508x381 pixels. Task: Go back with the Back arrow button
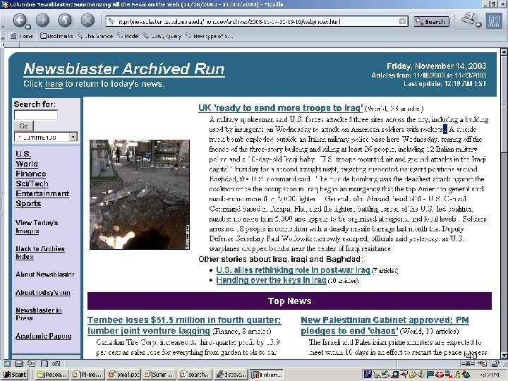pos(20,21)
